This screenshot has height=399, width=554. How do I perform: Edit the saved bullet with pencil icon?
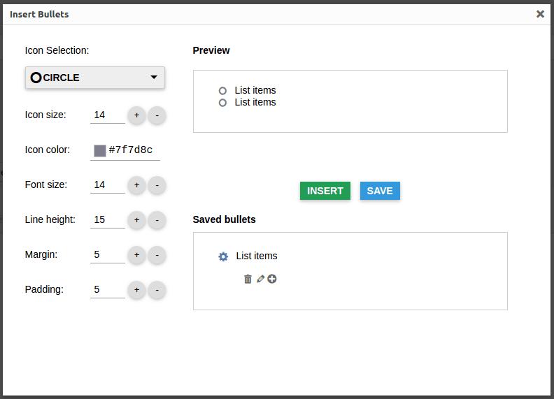[260, 279]
